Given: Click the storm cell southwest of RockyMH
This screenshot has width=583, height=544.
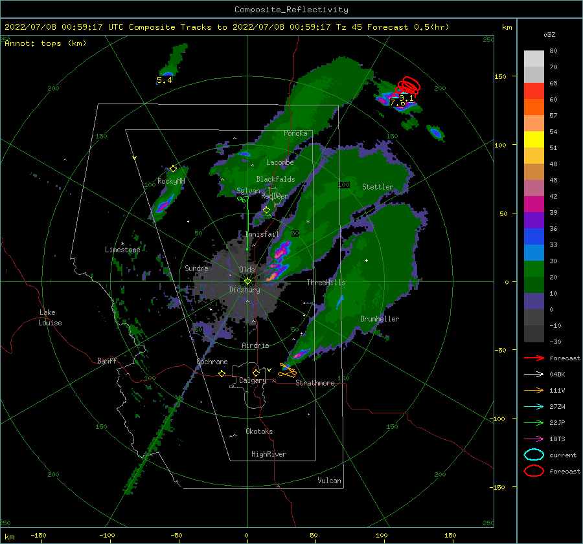Looking at the screenshot, I should tap(164, 204).
